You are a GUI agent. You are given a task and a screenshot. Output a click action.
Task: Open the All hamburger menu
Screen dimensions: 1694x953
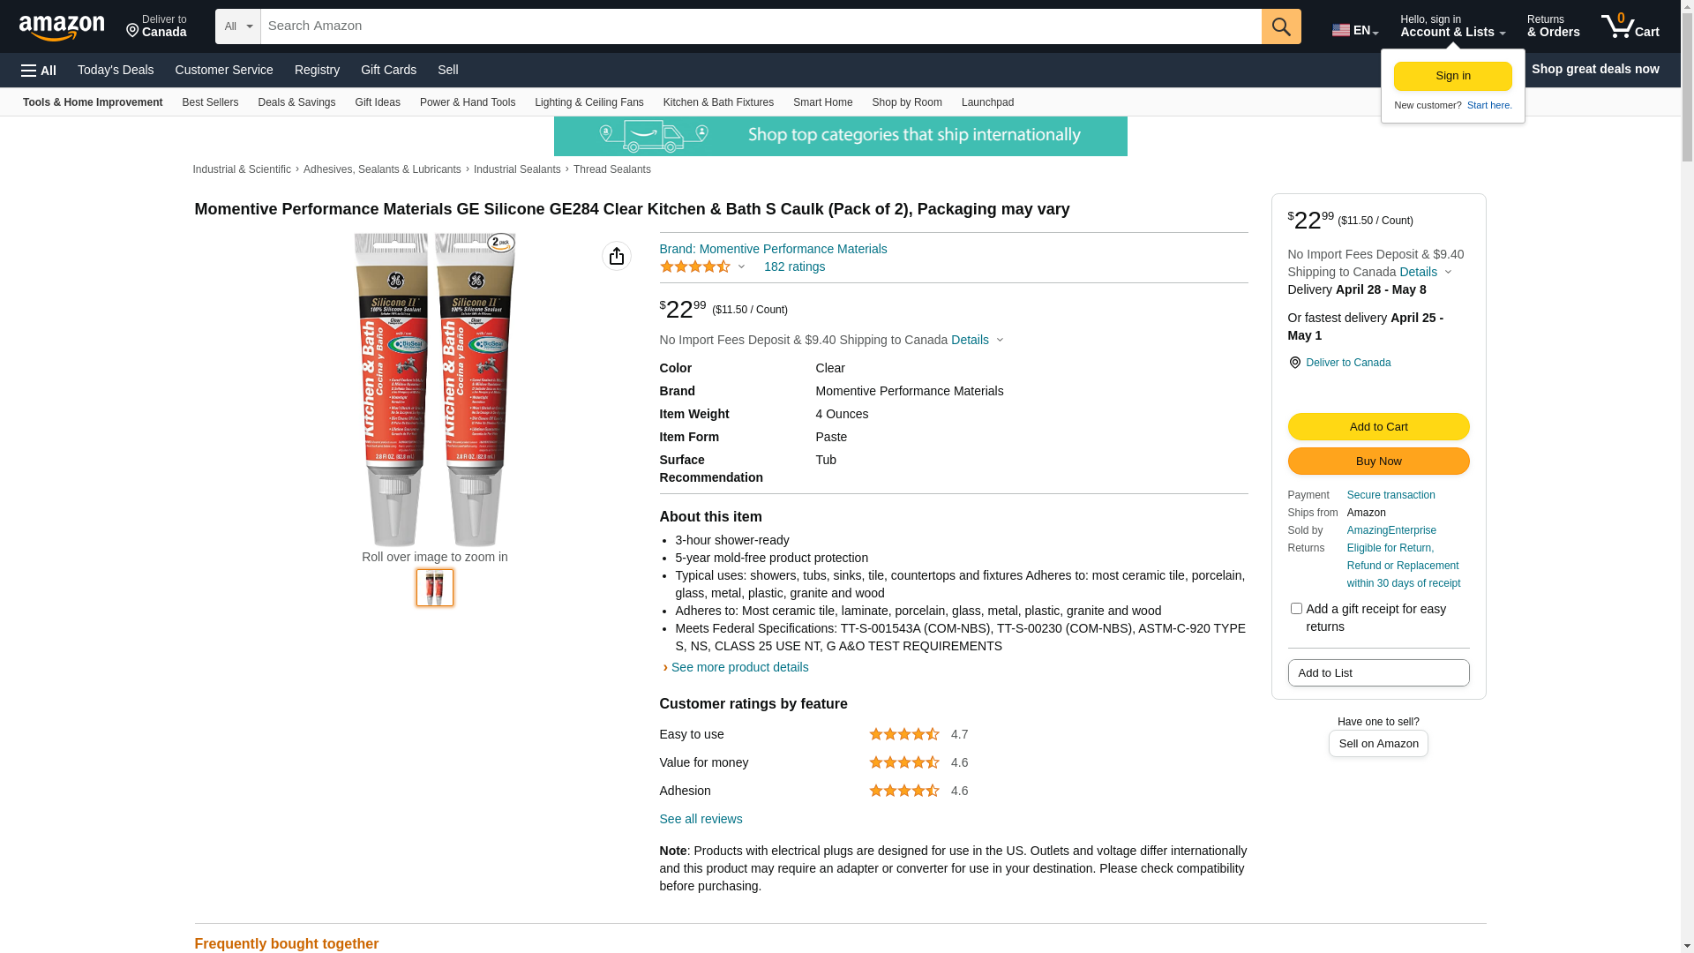tap(39, 70)
